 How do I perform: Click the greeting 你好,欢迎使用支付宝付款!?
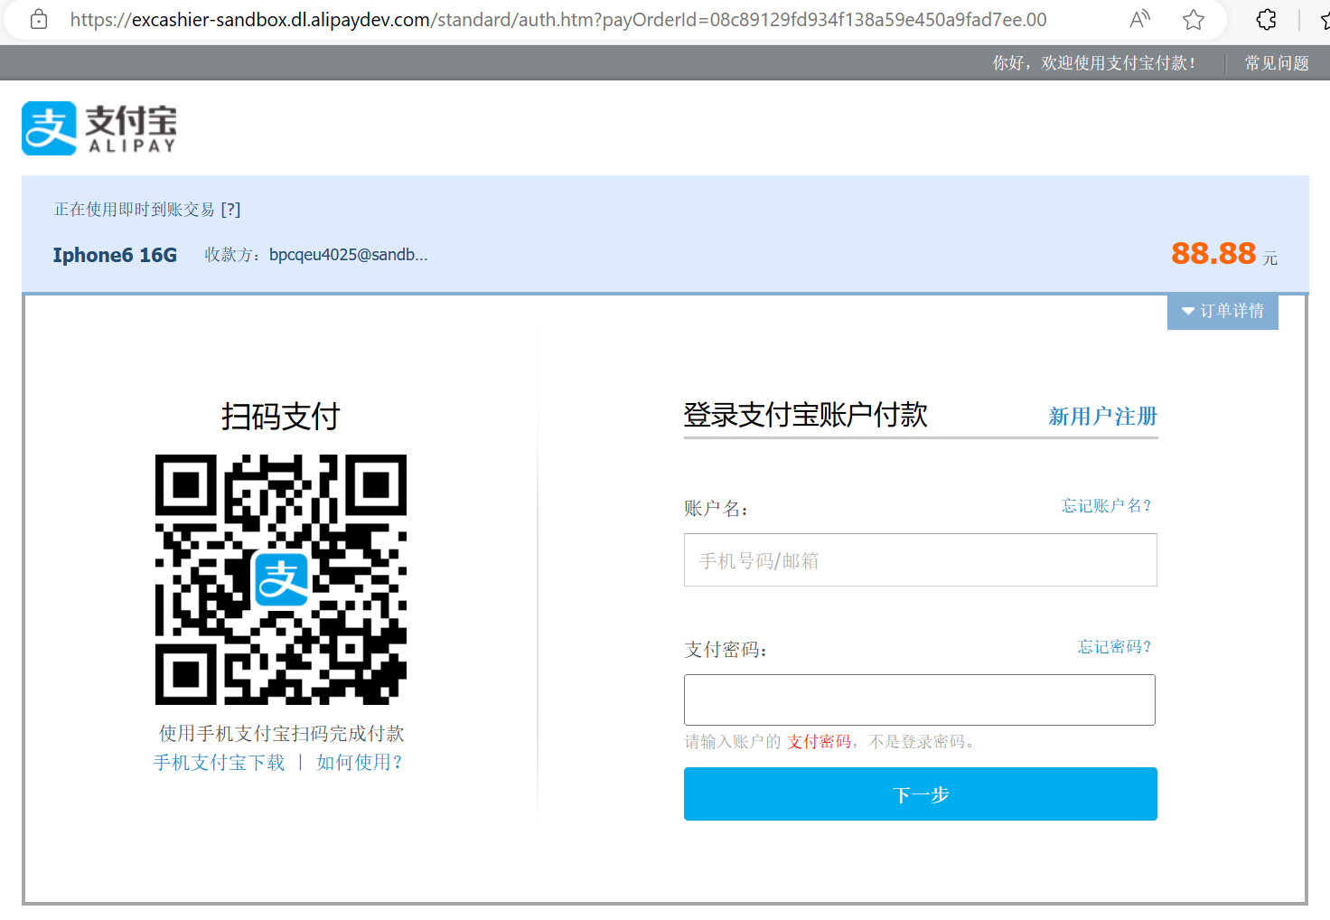(1094, 63)
